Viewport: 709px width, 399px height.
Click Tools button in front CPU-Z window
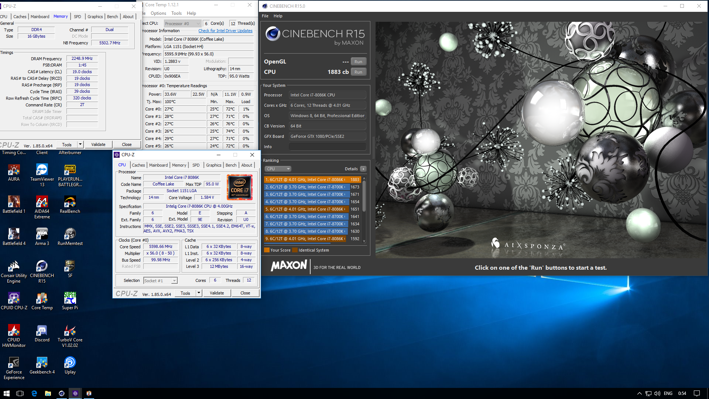tap(185, 293)
